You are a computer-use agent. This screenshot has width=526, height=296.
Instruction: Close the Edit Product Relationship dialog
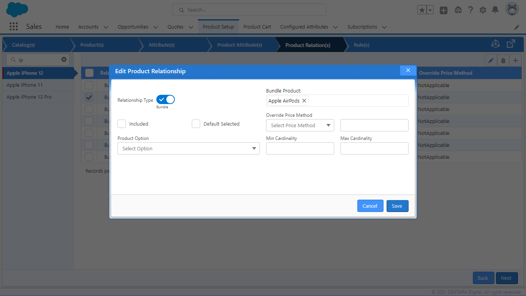(x=408, y=71)
